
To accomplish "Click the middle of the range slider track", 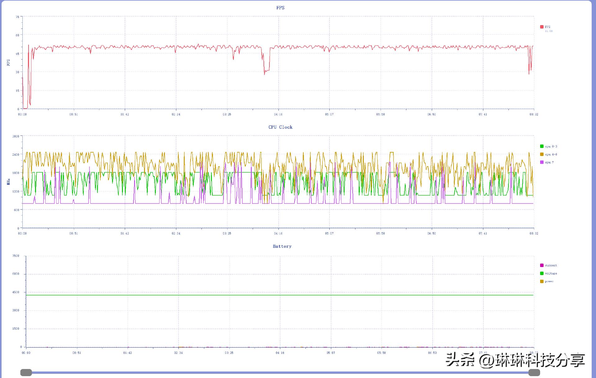I will click(x=280, y=372).
